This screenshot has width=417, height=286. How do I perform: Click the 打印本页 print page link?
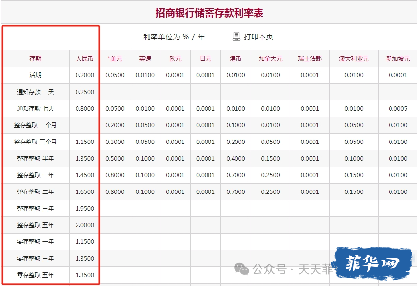259,37
